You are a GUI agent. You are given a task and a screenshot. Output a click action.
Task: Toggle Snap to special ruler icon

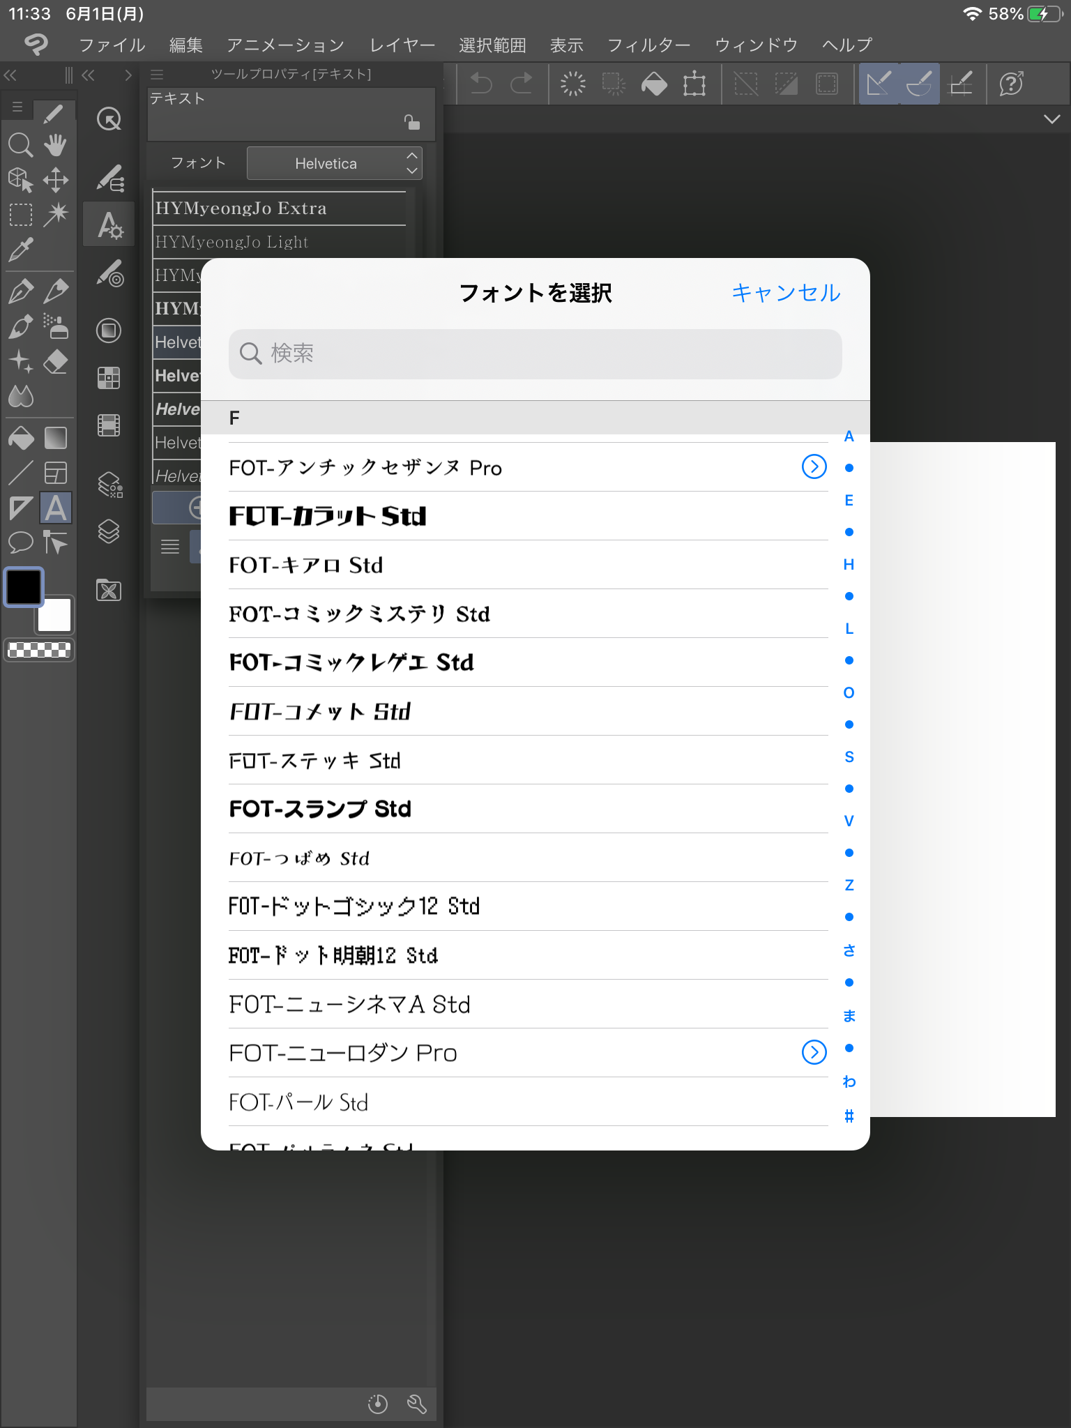pos(919,84)
